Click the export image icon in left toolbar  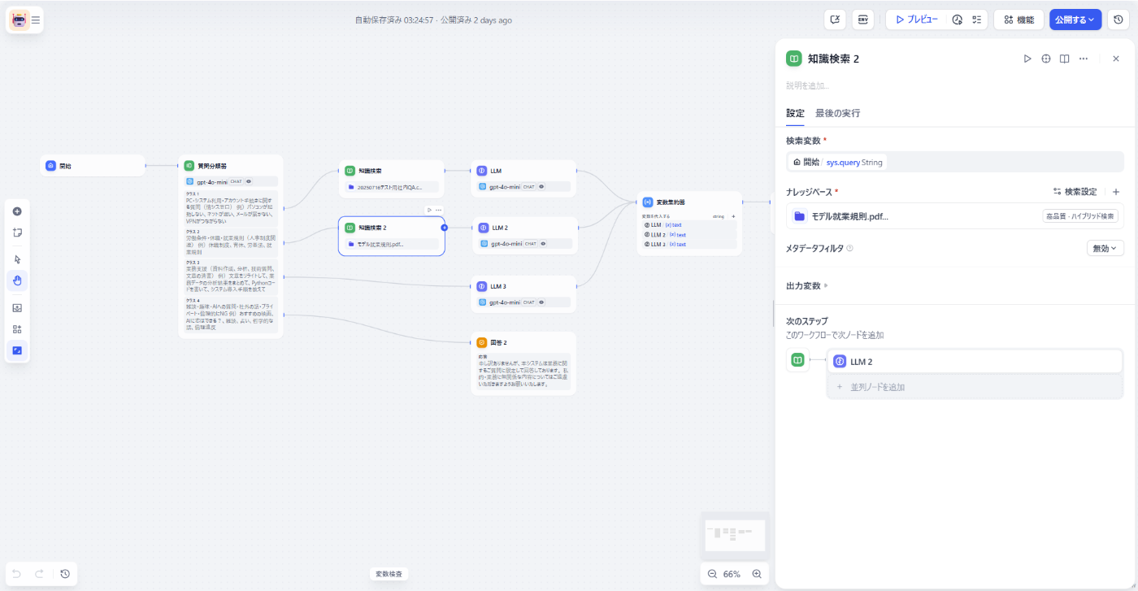[x=17, y=308]
